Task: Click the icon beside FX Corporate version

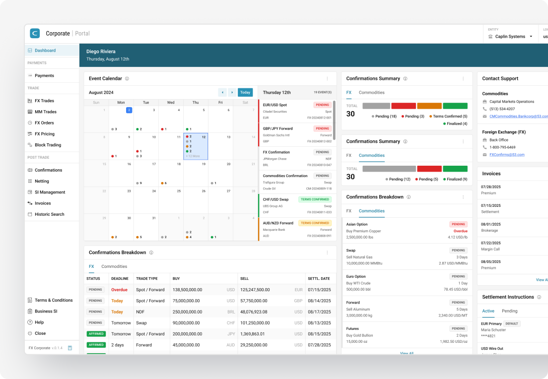Action: tap(70, 348)
